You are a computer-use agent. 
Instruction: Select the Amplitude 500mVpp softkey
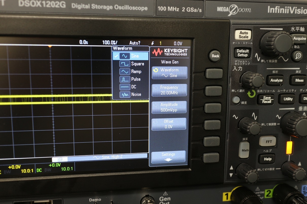click(169, 107)
